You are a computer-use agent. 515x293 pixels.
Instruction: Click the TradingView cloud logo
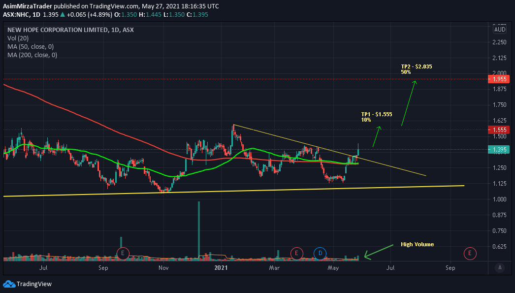coord(9,284)
